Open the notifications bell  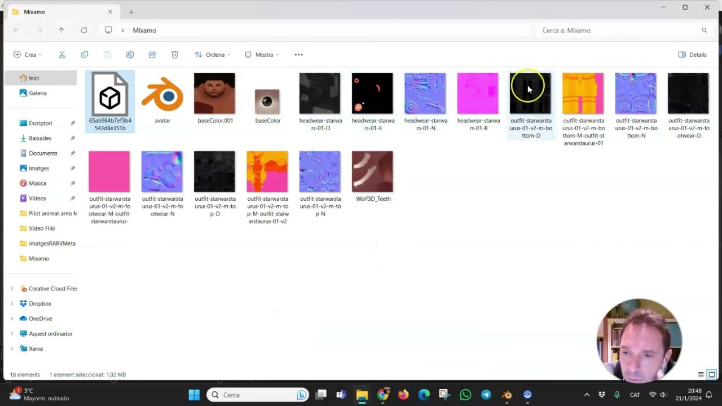[x=709, y=395]
